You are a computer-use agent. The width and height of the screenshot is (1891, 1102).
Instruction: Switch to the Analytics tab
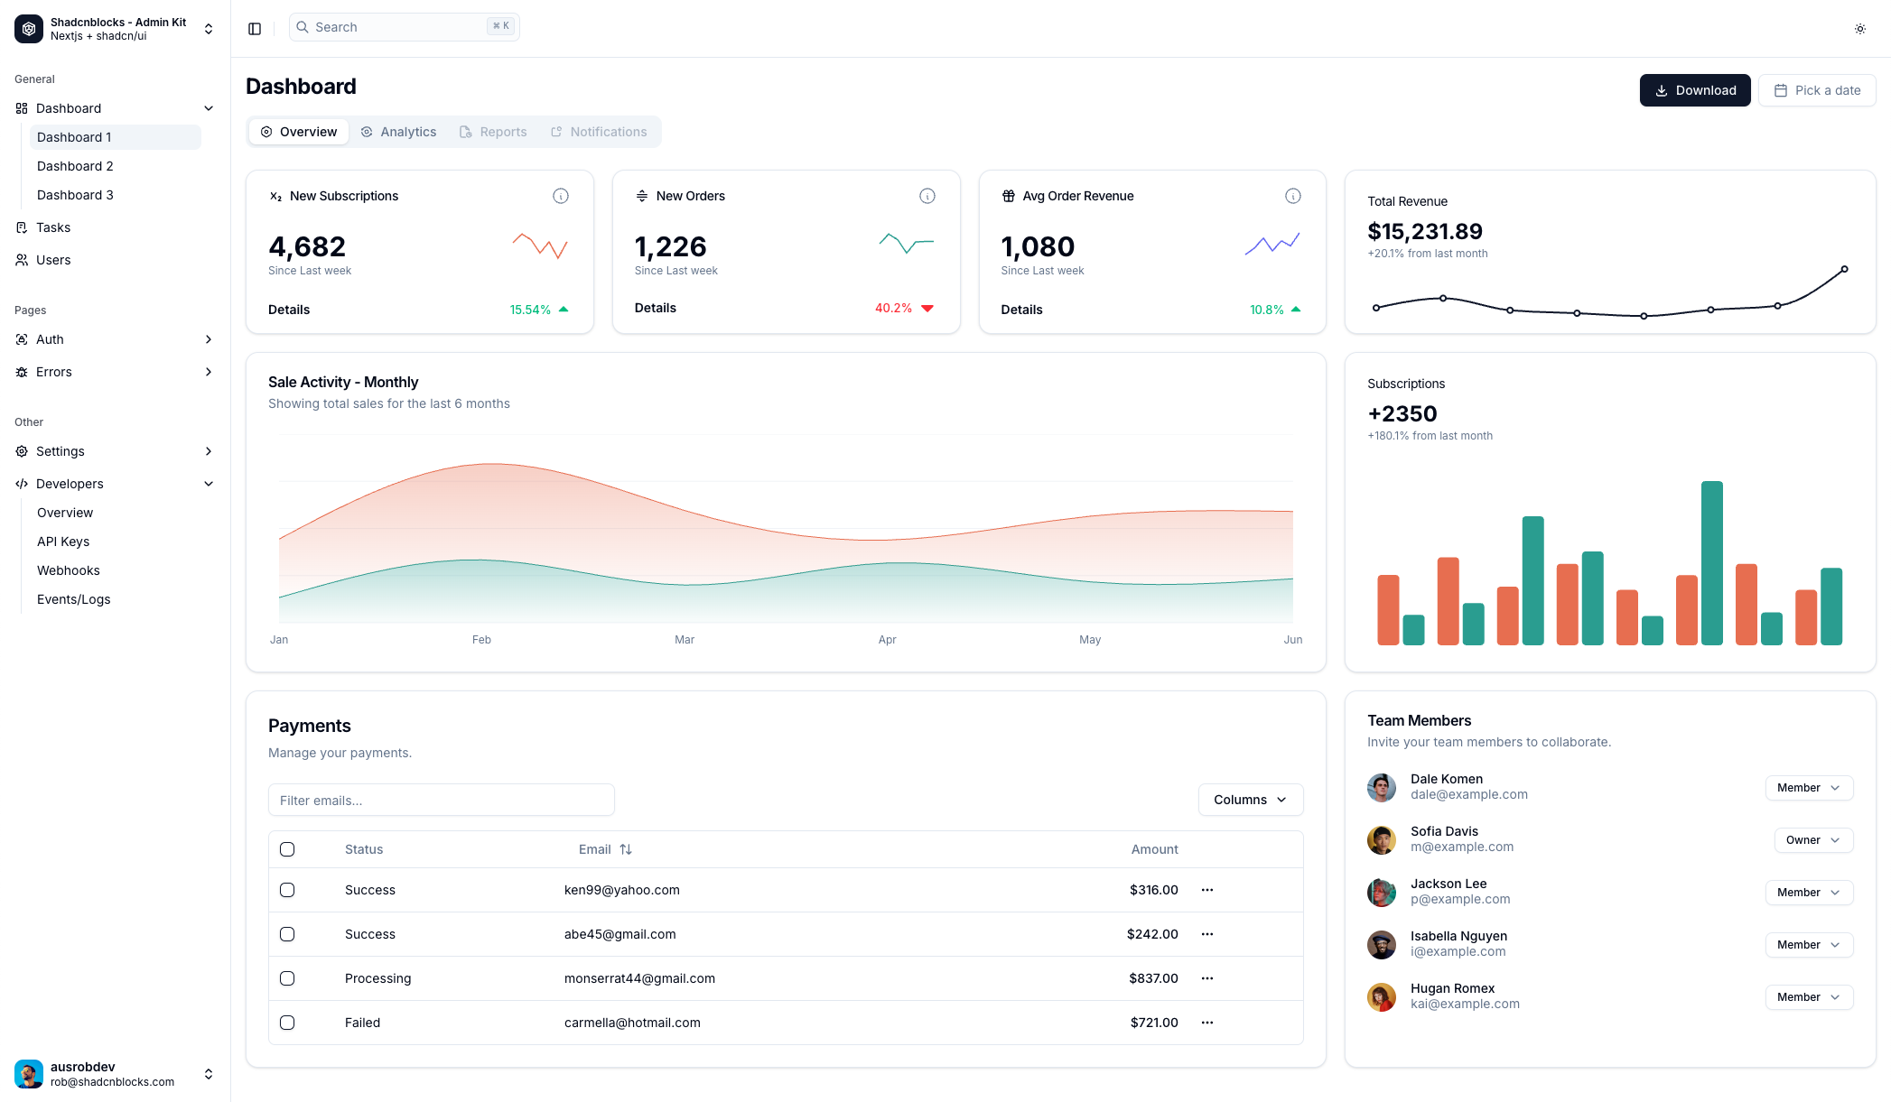(398, 132)
